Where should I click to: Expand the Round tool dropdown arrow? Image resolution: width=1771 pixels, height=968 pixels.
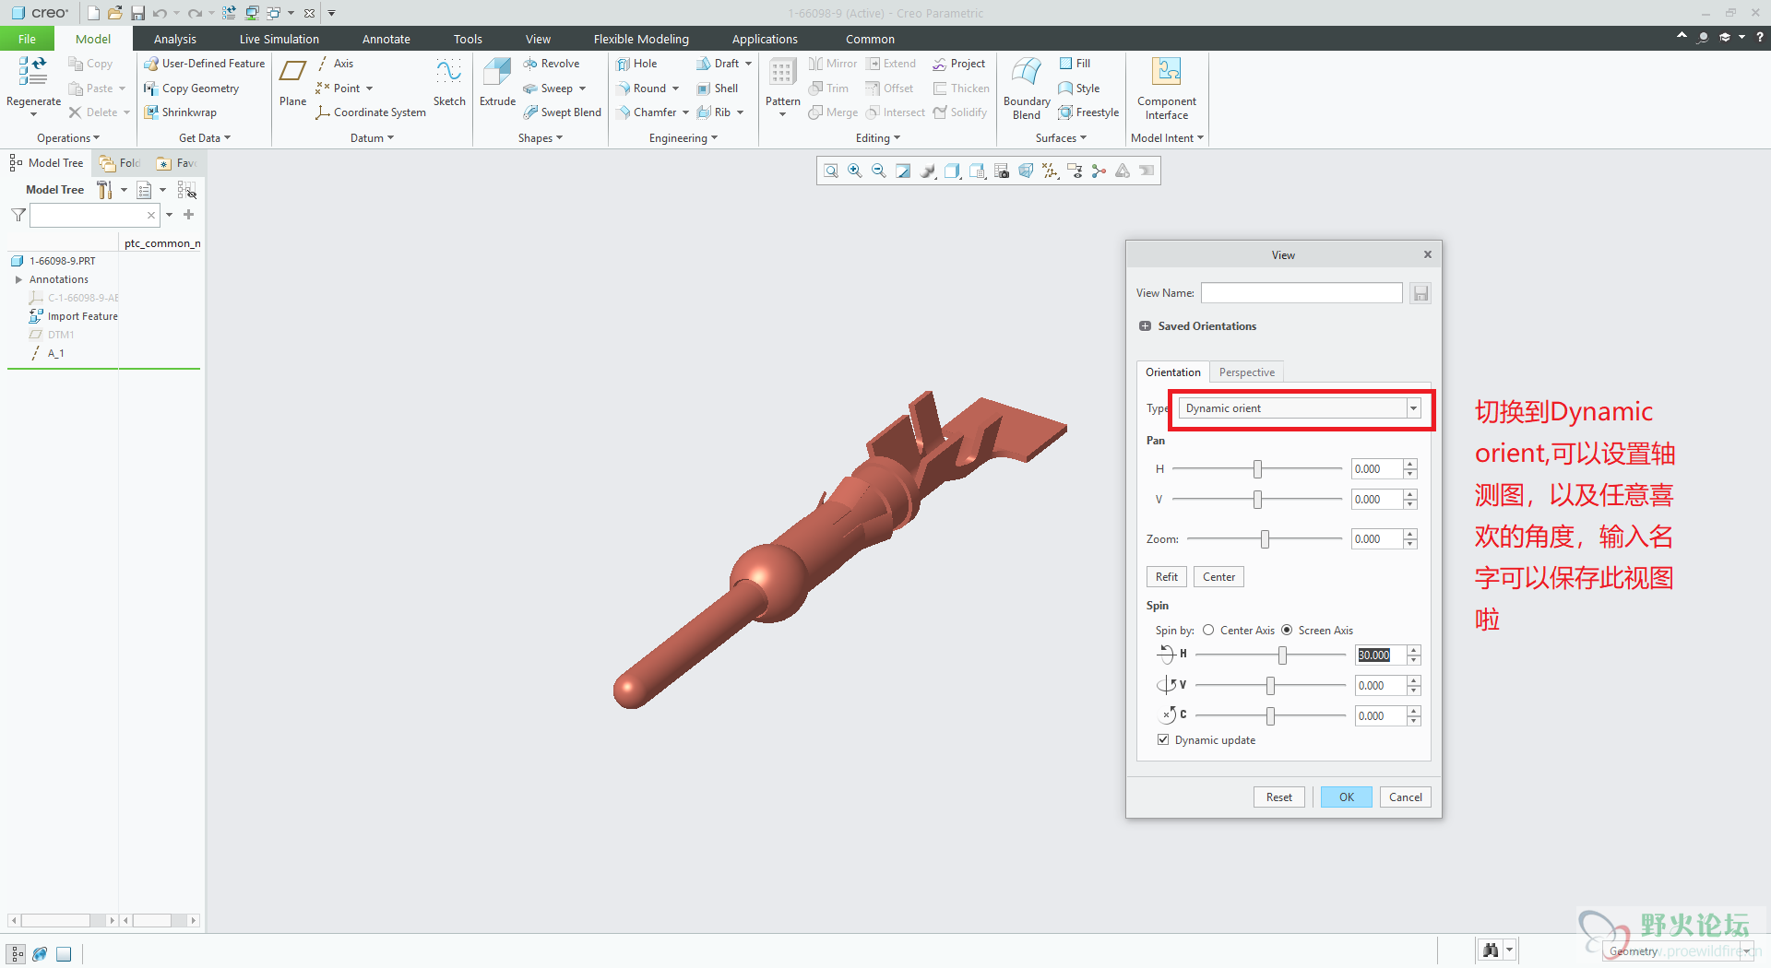676,89
